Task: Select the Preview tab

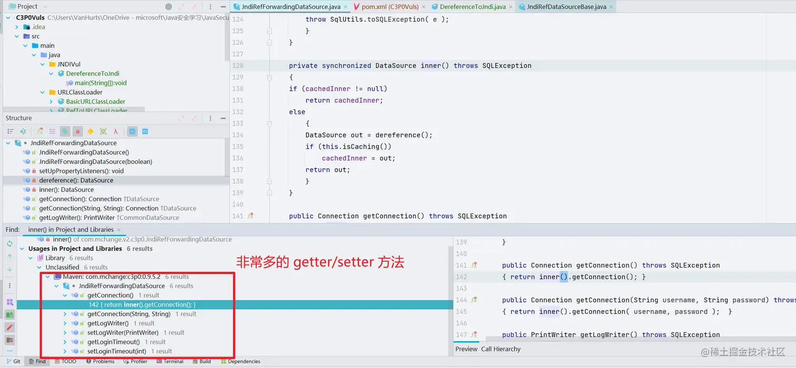Action: click(466, 349)
